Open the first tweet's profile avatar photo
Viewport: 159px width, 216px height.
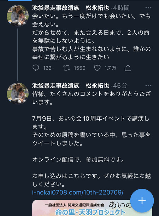(x=18, y=16)
